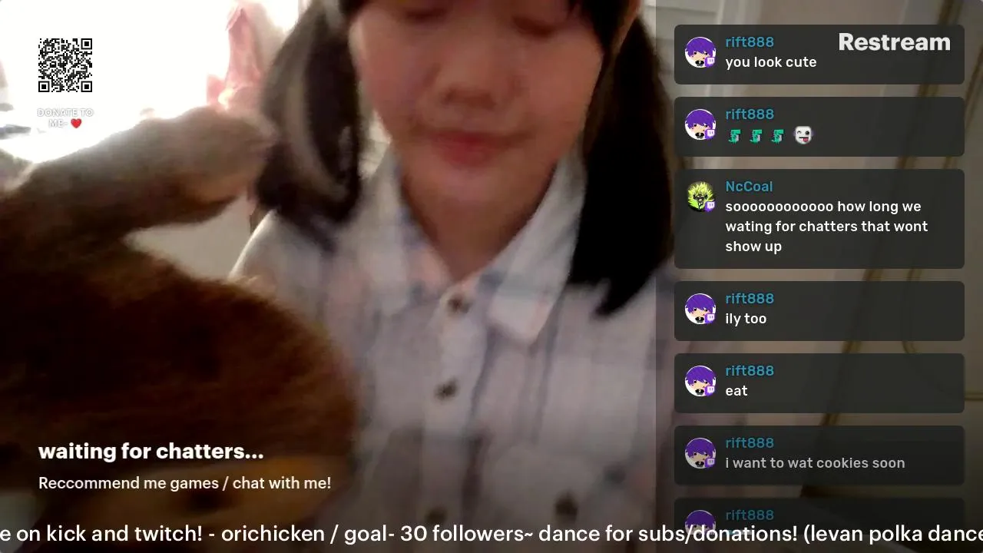Click the third teal dancing emote
The image size is (983, 553).
[778, 135]
